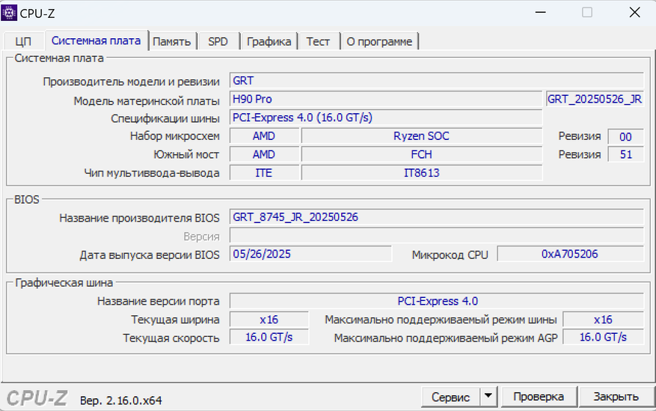Click the Текущая ширина value x16

pyautogui.click(x=269, y=320)
